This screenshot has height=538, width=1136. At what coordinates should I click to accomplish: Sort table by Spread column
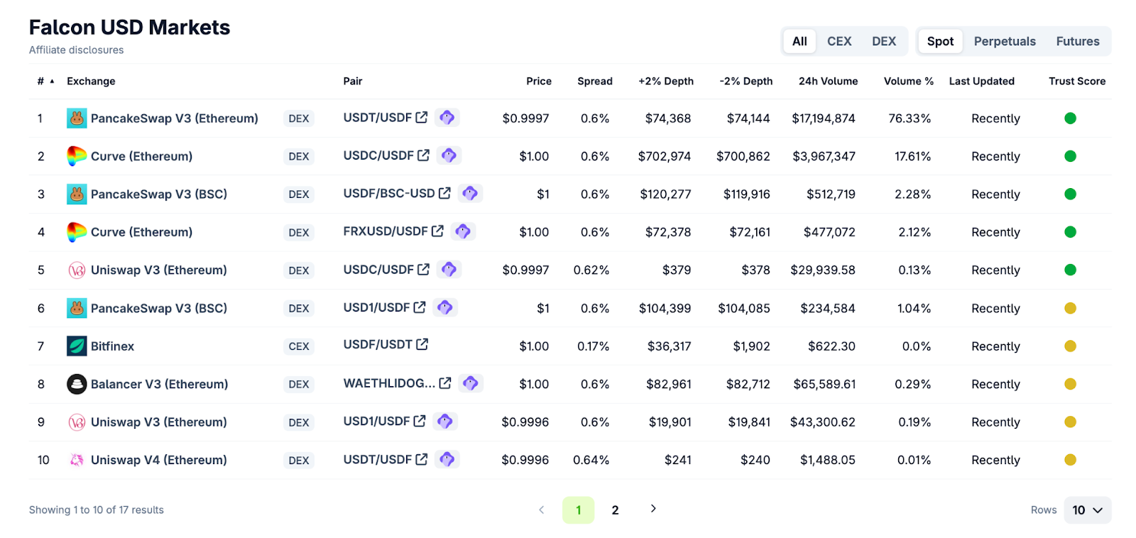595,81
